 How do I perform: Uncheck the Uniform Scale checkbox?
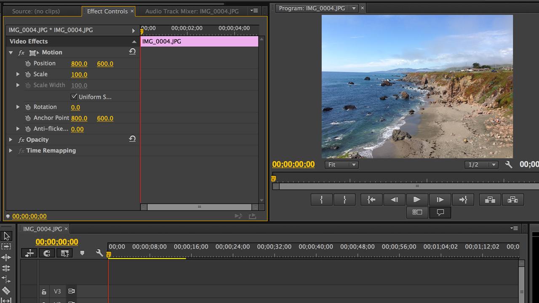[74, 97]
